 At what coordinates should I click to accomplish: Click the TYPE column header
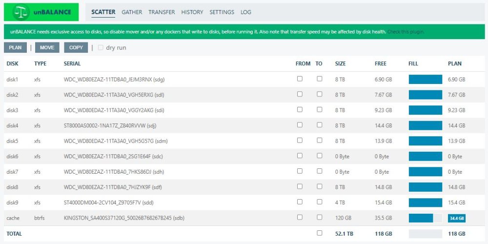click(x=40, y=63)
